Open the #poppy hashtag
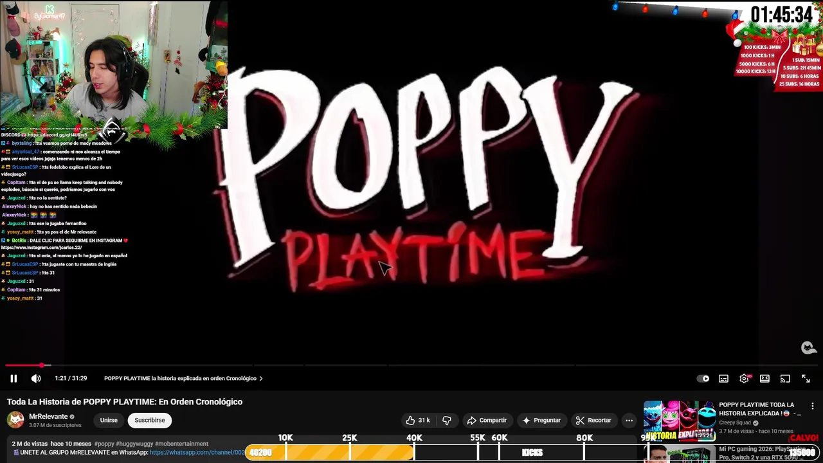The image size is (823, 463). [104, 444]
